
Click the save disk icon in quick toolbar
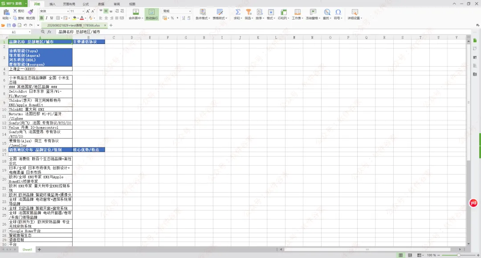click(x=8, y=25)
